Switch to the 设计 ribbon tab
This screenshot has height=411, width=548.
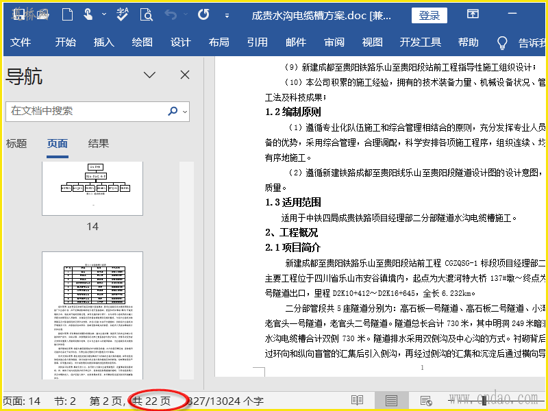181,42
